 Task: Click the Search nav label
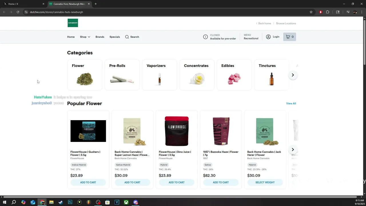coord(135,37)
